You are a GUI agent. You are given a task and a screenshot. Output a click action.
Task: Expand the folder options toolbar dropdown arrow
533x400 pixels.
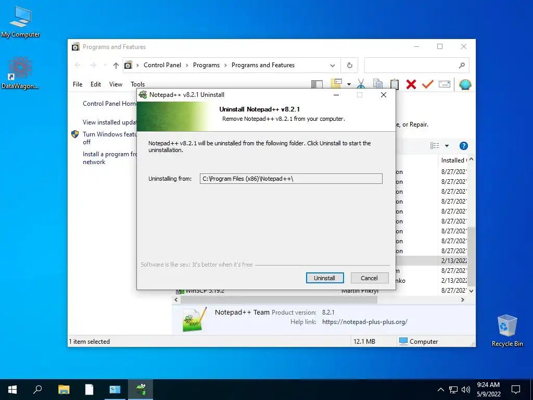point(349,84)
